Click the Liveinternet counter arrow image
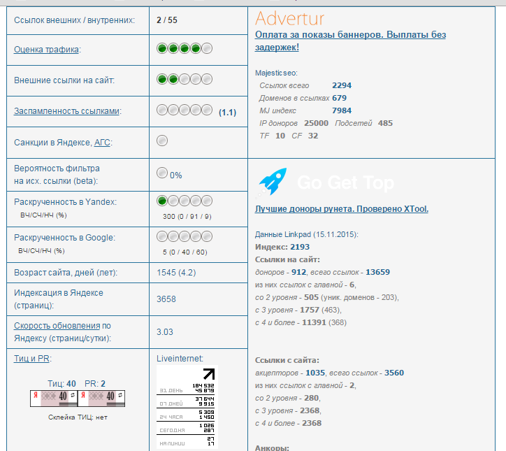The height and width of the screenshot is (451, 506). point(187,407)
